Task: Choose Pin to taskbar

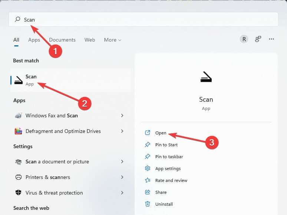Action: [x=169, y=157]
